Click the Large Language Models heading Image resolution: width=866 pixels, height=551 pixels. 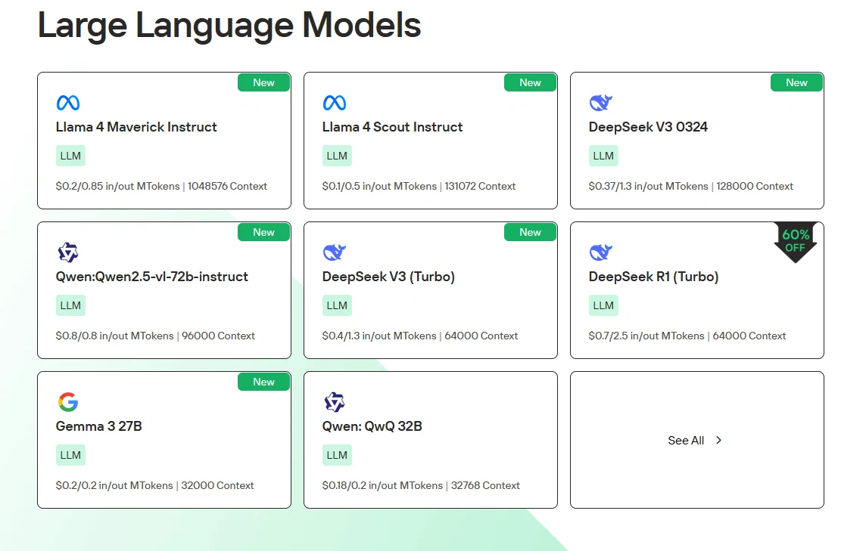(x=229, y=26)
